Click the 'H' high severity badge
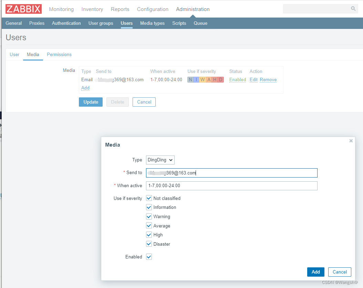The width and height of the screenshot is (363, 288). (214, 79)
